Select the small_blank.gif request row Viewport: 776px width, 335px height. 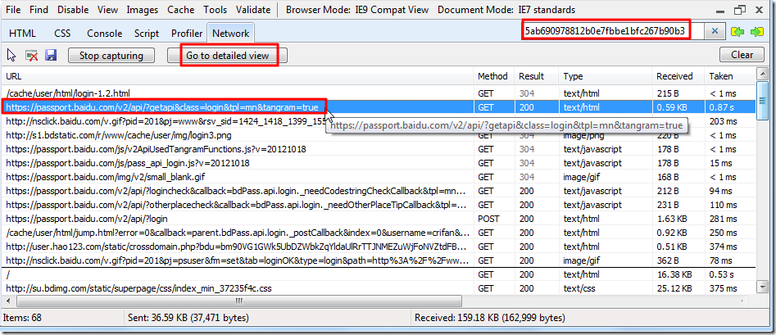379,177
